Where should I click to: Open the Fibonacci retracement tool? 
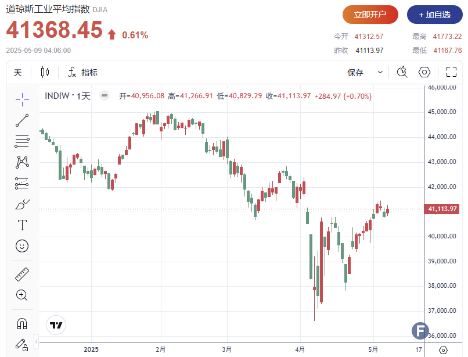click(x=22, y=141)
